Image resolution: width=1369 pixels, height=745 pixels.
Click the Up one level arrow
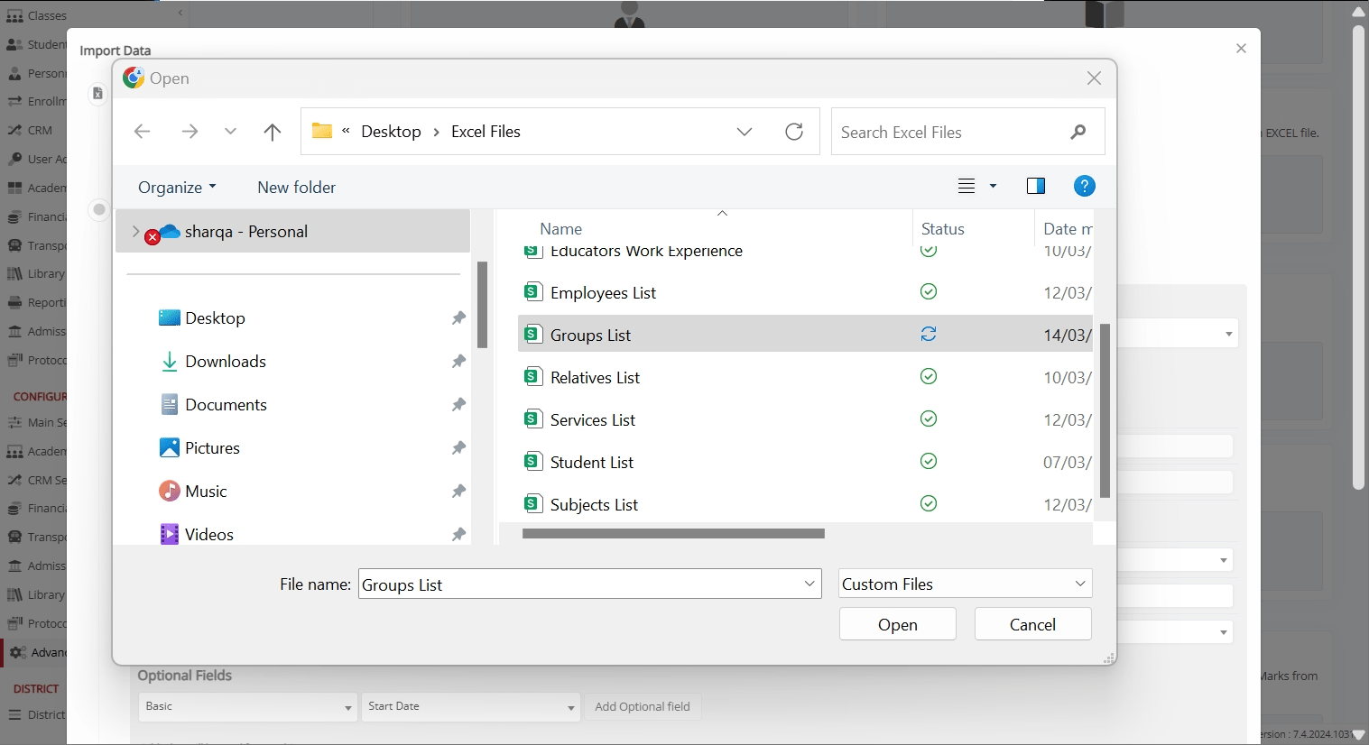click(x=272, y=132)
